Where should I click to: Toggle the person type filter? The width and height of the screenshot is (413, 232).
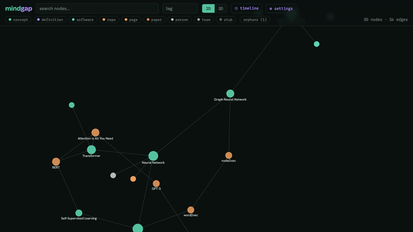pos(180,20)
